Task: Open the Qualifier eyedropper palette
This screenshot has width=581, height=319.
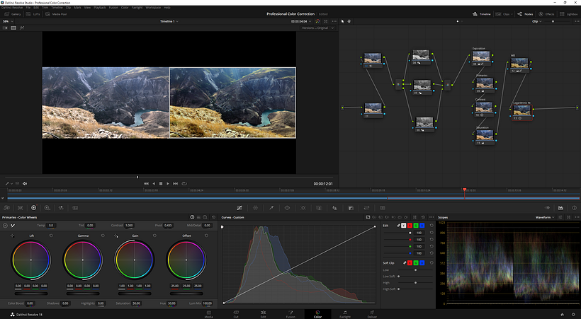Action: 271,208
